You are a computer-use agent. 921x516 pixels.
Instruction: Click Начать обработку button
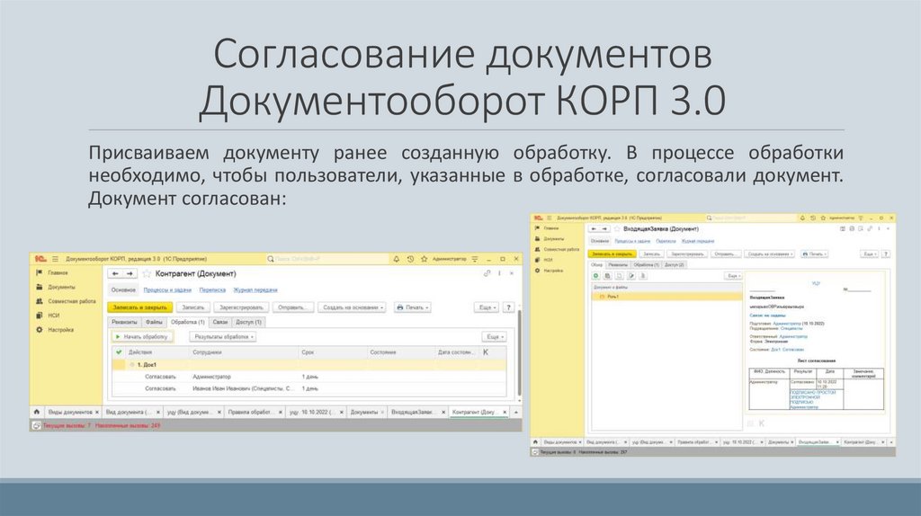(x=142, y=337)
